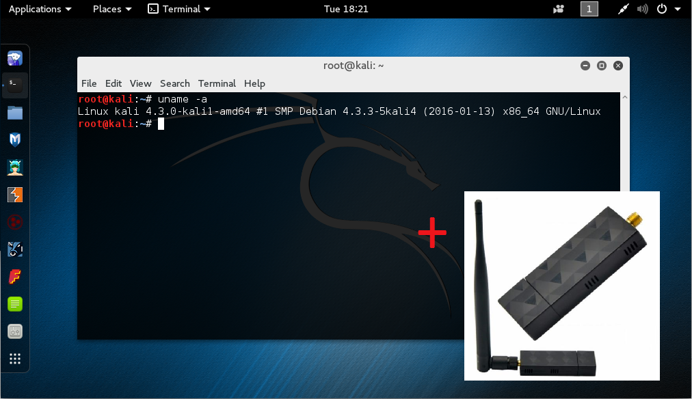Open Leafpad text editor from the dock
This screenshot has width=692, height=399.
(x=15, y=304)
